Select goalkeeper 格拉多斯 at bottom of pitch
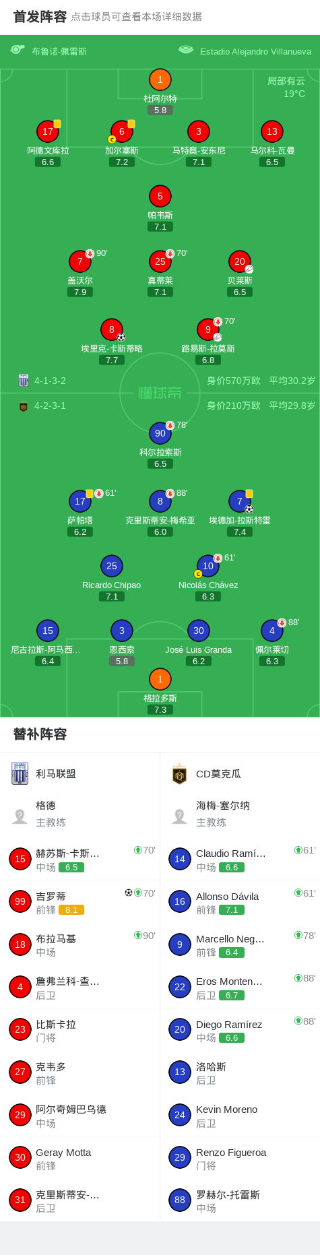The image size is (320, 1255). (x=160, y=679)
